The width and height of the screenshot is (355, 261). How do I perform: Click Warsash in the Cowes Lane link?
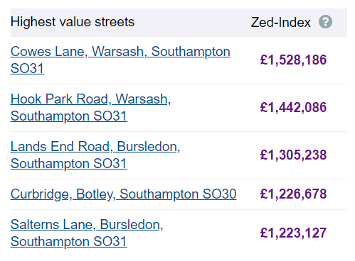click(x=119, y=51)
